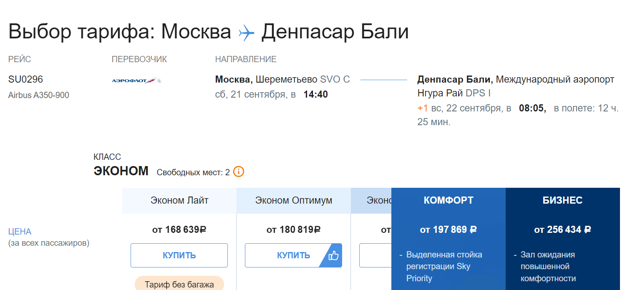Select the Эконом Оптимум fare column
Viewport: 630px width, 290px height.
coord(294,201)
